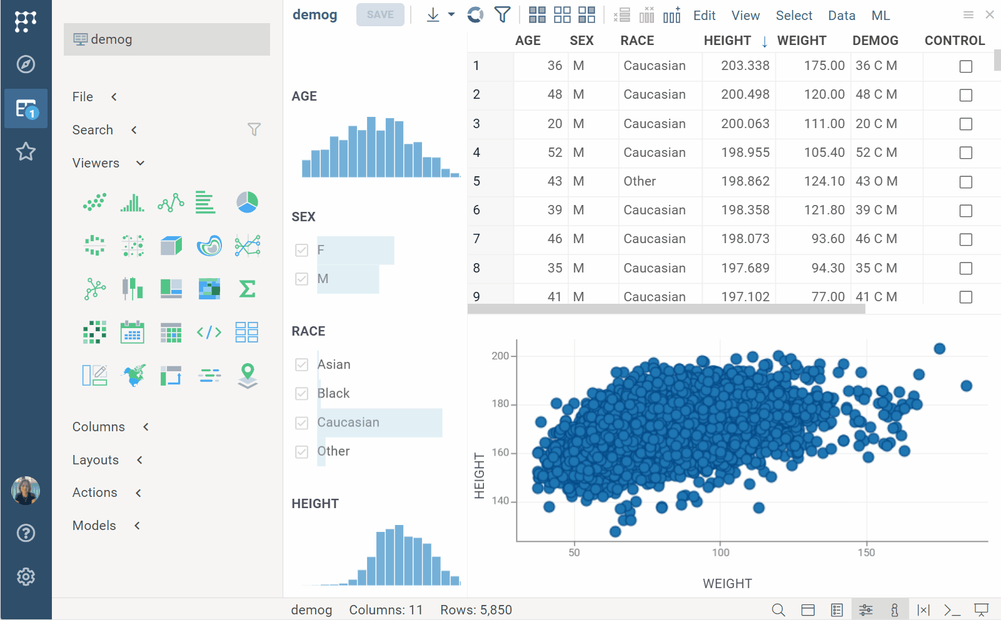This screenshot has height=620, width=1001.
Task: Click the grid horizontal scrollbar
Action: [x=666, y=309]
